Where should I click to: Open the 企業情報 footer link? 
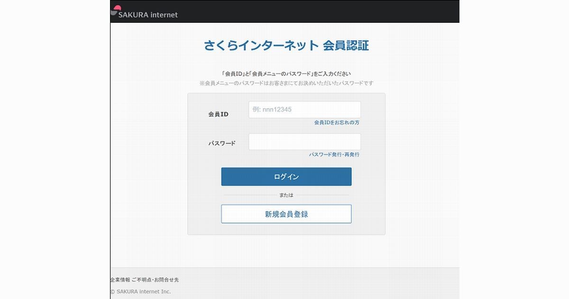point(120,280)
